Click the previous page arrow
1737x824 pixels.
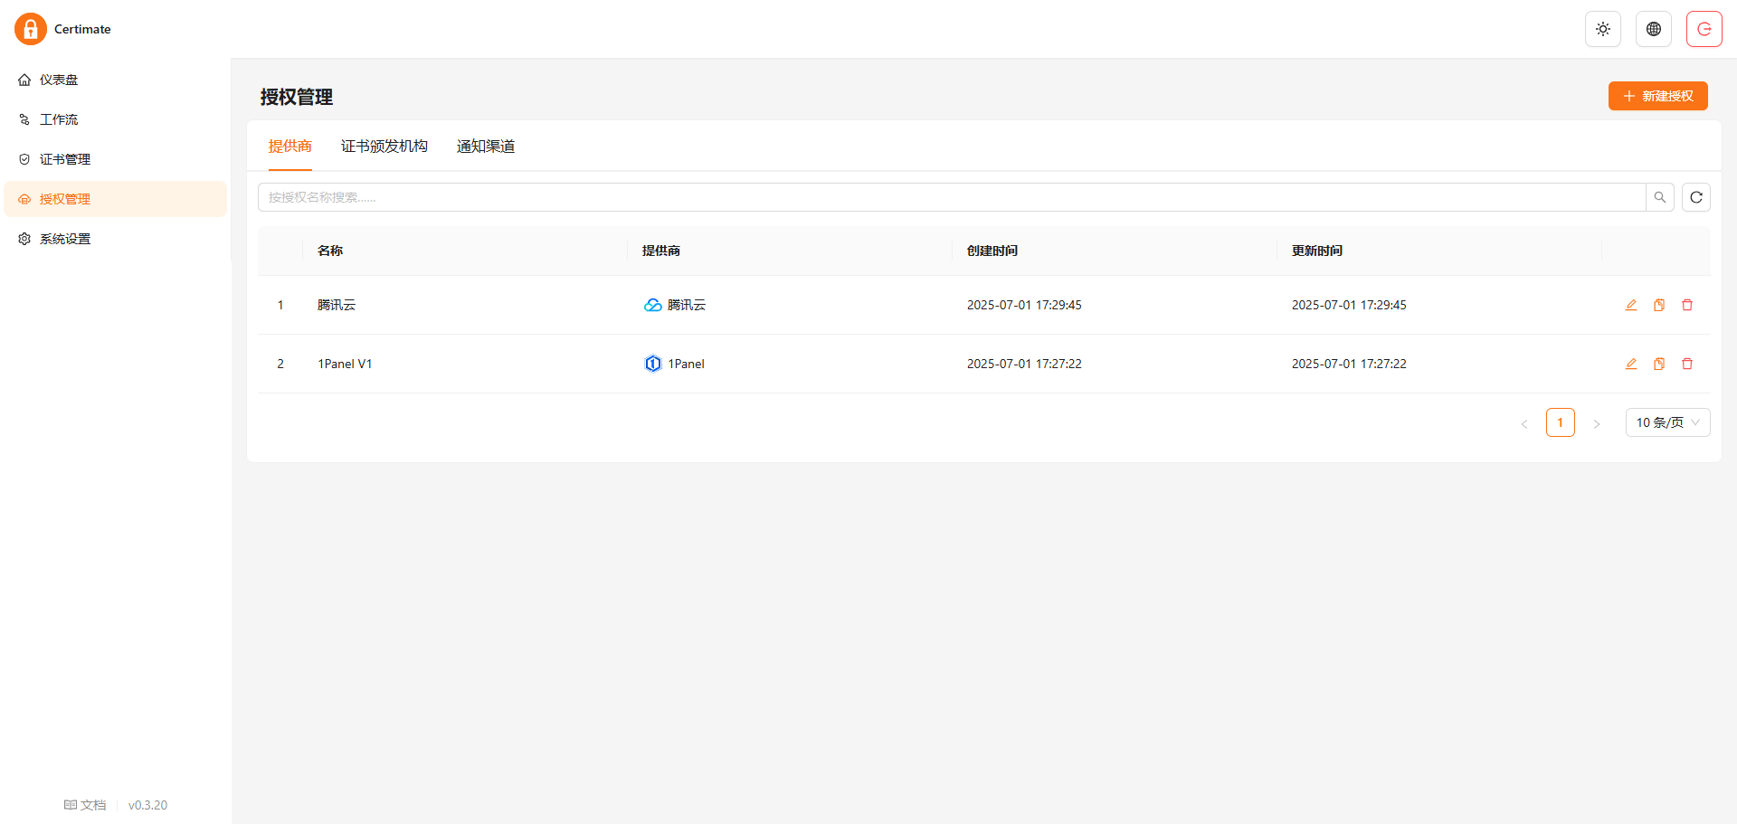click(x=1524, y=422)
